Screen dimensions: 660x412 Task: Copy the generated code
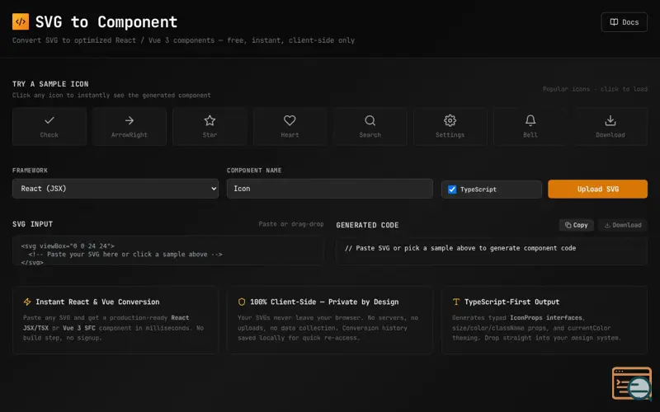pyautogui.click(x=576, y=225)
